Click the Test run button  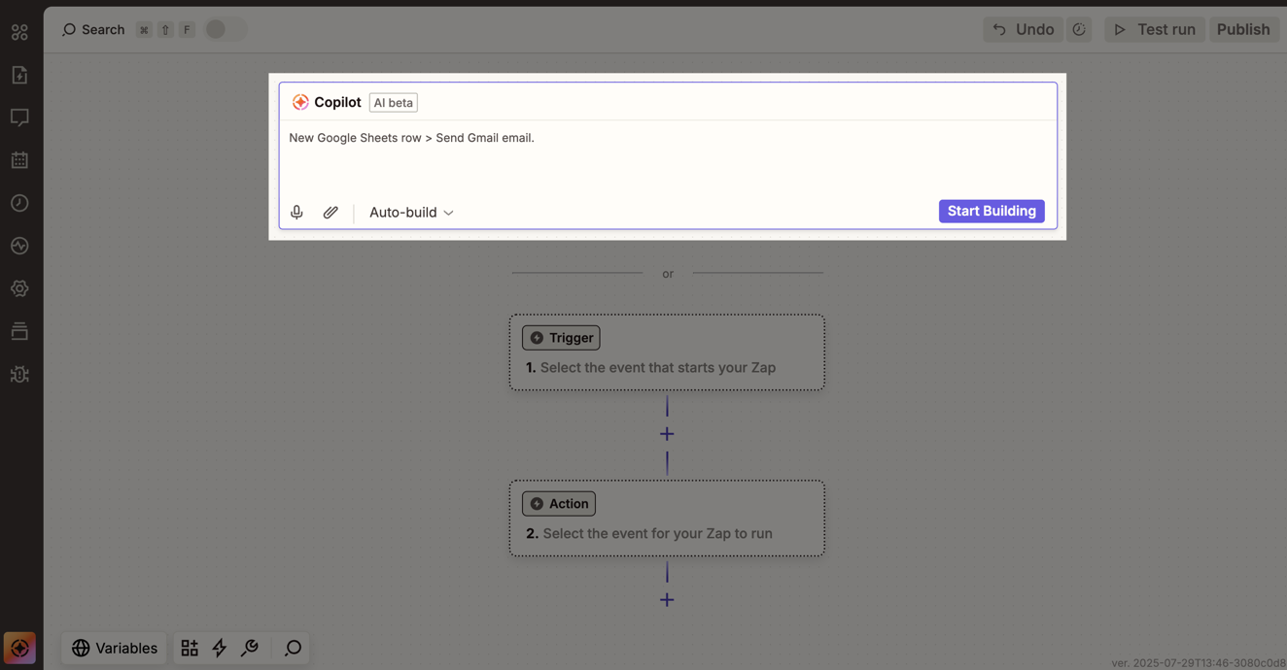click(1155, 29)
